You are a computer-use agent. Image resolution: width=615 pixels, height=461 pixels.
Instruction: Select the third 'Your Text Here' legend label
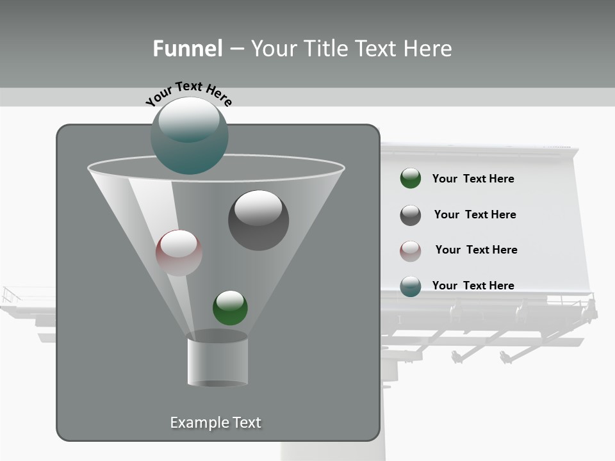476,250
